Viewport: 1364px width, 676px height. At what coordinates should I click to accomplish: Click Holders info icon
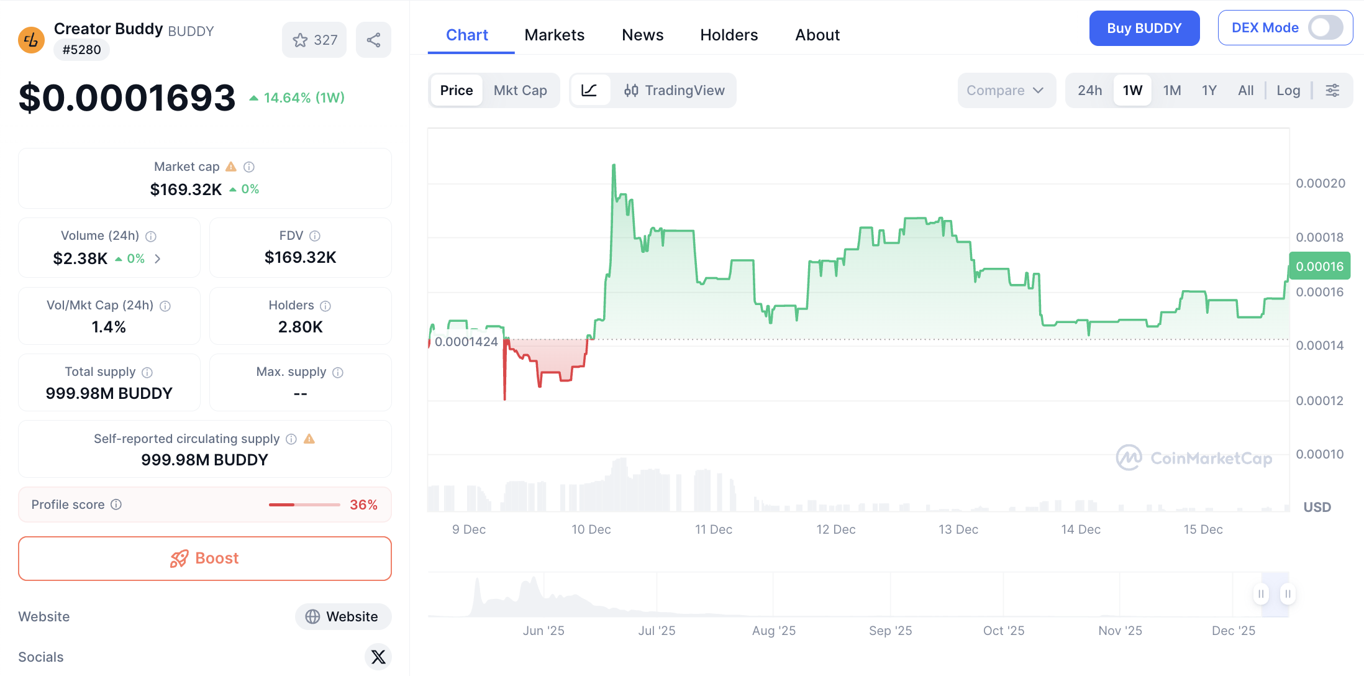click(x=325, y=306)
